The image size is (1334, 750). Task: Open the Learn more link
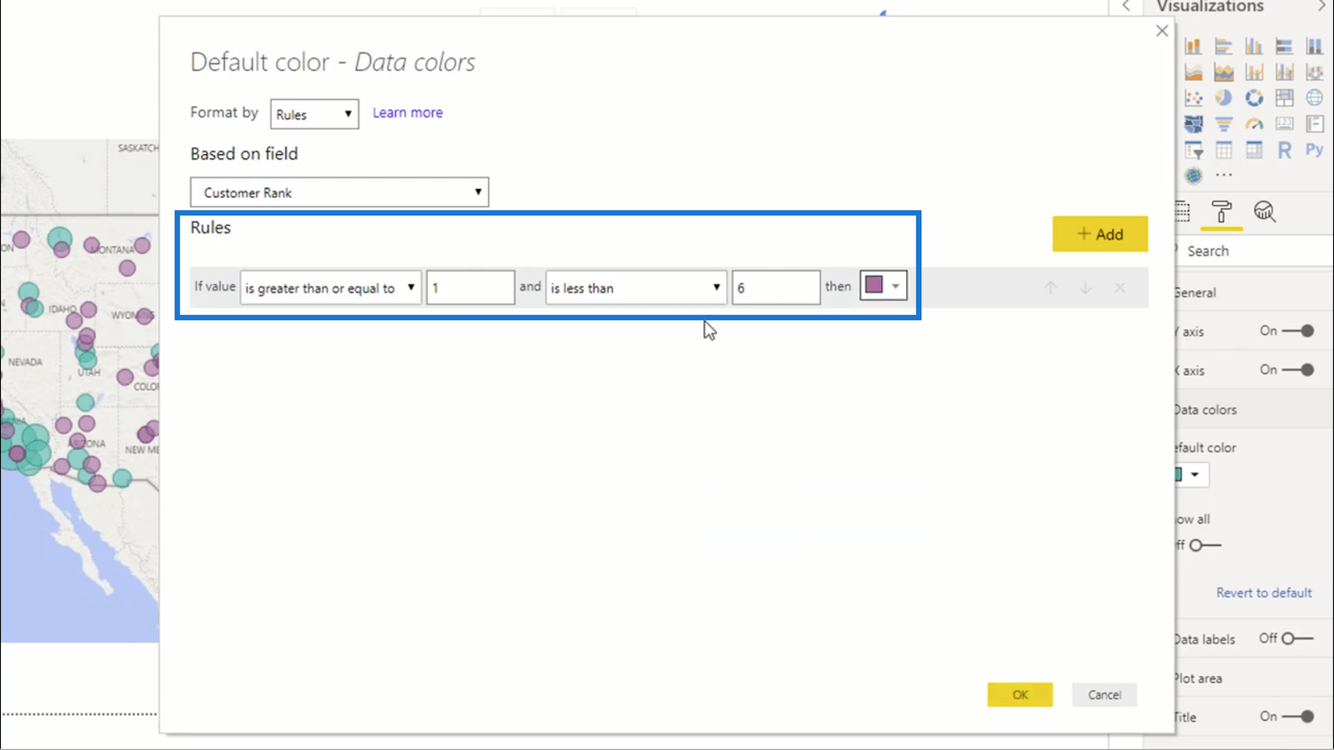click(x=408, y=112)
